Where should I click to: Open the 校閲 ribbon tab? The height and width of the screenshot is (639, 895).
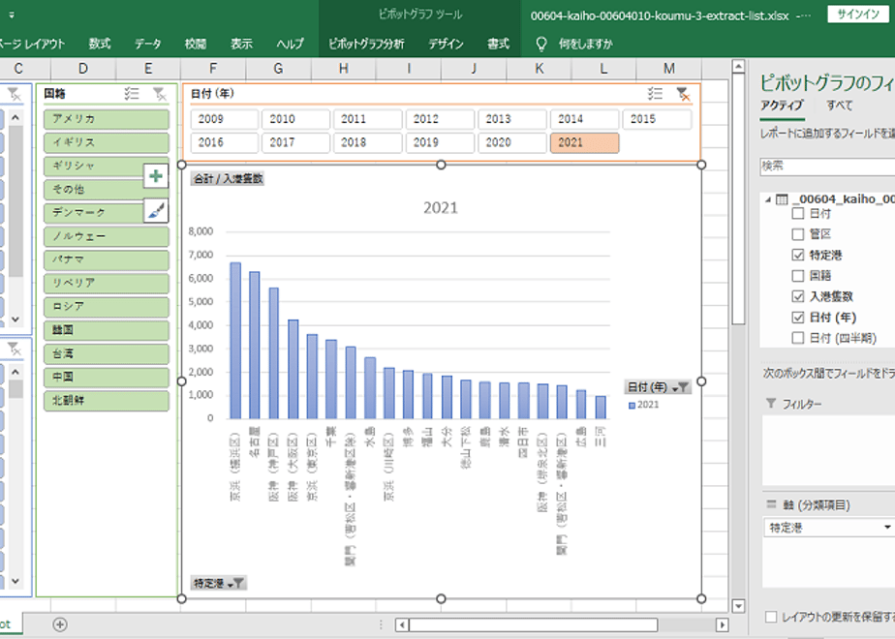pyautogui.click(x=196, y=44)
